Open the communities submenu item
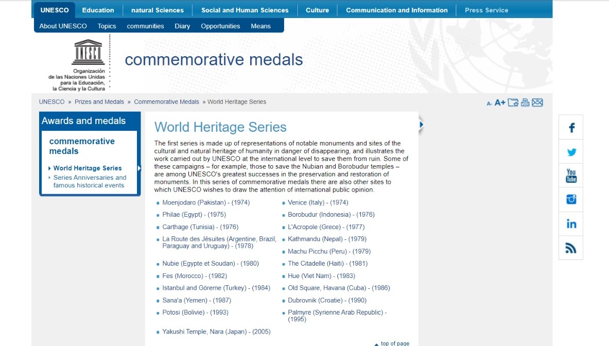Viewport: 609px width, 346px height. tap(145, 26)
